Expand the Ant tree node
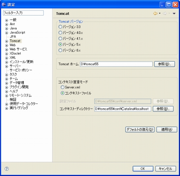This screenshot has width=180, height=176. tap(6, 24)
